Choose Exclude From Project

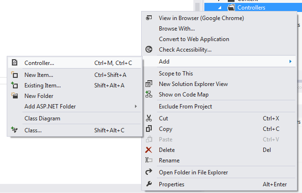[185, 107]
